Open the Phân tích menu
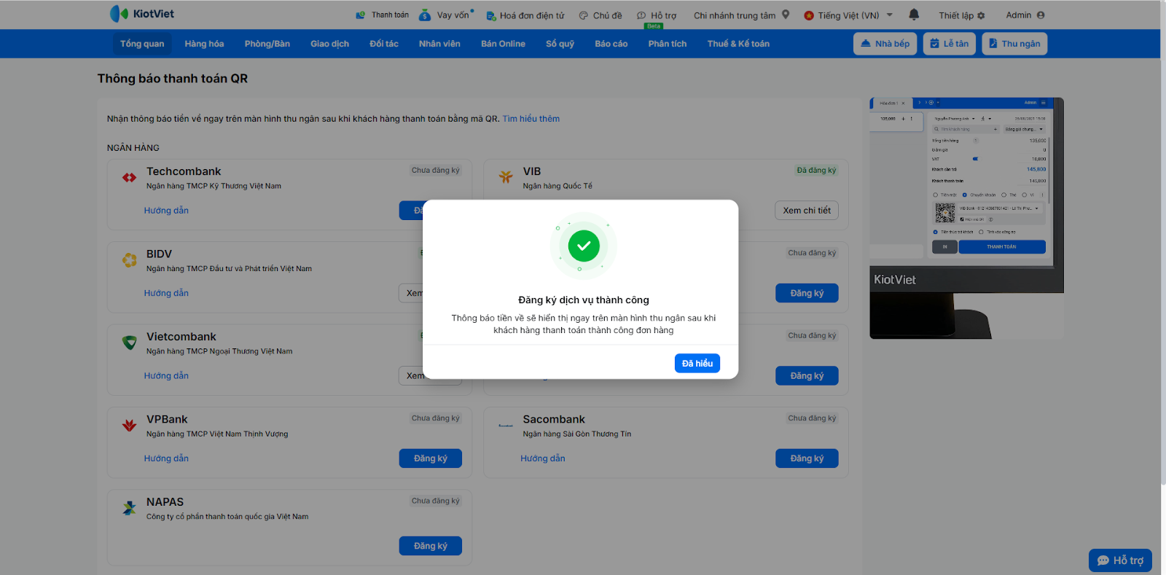The width and height of the screenshot is (1166, 575). click(x=668, y=44)
